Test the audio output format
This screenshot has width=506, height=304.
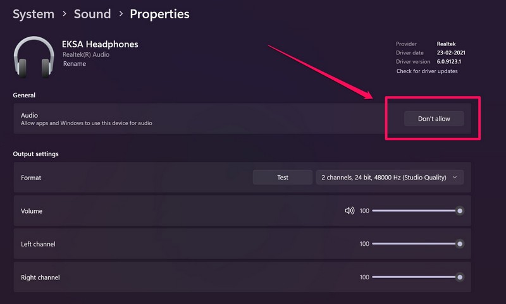283,178
